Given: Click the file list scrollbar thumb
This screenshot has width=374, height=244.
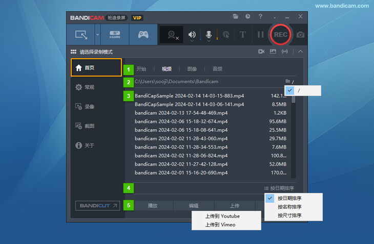Looking at the screenshot, I should 294,99.
